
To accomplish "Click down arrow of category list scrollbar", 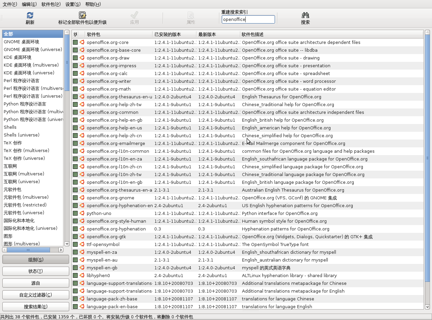I will point(66,244).
